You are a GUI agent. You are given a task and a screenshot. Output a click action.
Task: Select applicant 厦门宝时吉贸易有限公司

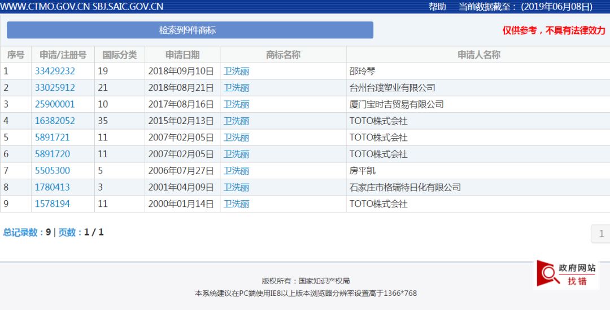coord(396,104)
